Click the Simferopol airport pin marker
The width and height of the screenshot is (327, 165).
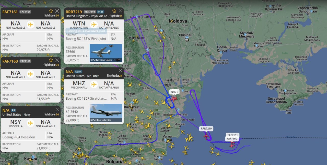(x=285, y=90)
